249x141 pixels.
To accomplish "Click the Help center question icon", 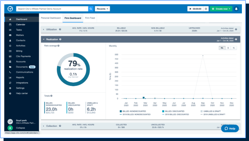I will pyautogui.click(x=10, y=94).
